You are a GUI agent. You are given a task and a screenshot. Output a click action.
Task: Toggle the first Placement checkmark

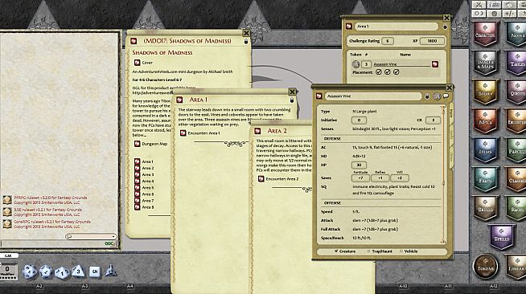379,72
